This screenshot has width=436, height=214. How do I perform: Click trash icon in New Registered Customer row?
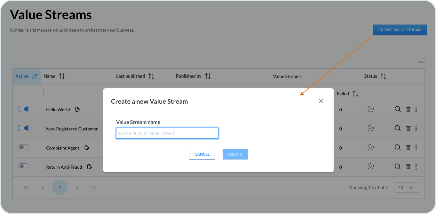[408, 129]
